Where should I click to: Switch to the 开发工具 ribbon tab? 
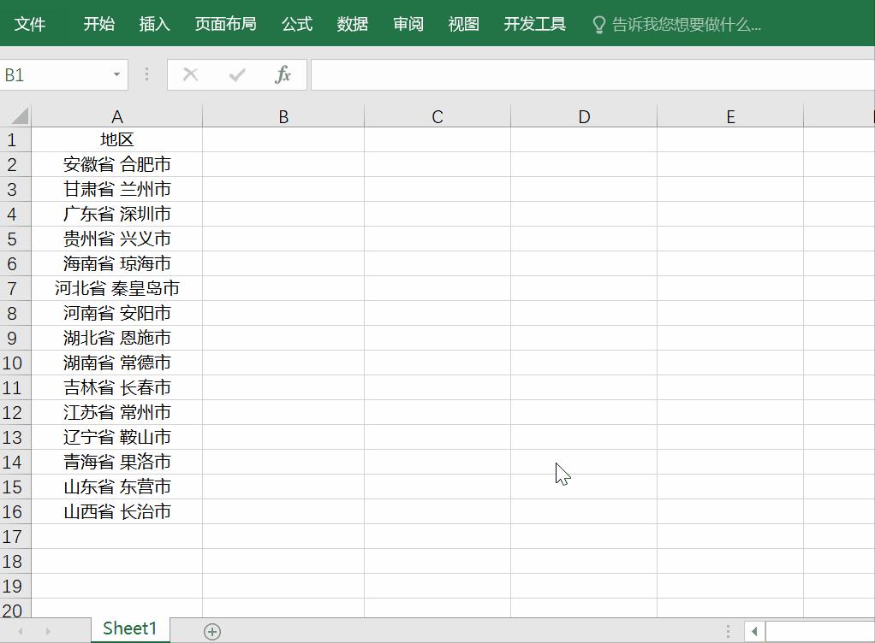click(534, 25)
